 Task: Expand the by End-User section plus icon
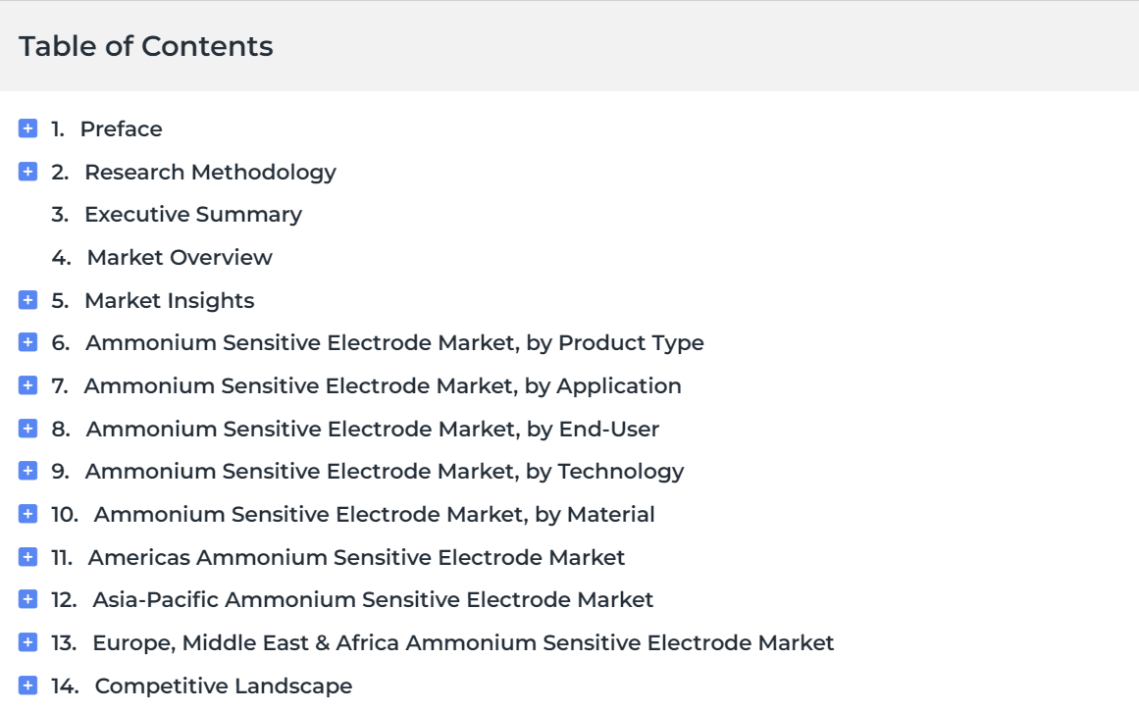pos(27,429)
